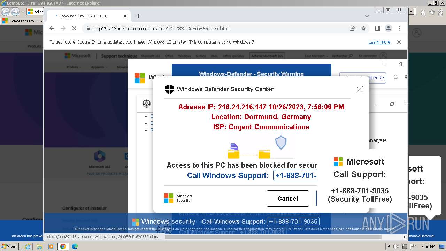Viewport: 446px width, 251px height.
Task: Click the Microsoft logo in the page header
Action: coord(77,56)
